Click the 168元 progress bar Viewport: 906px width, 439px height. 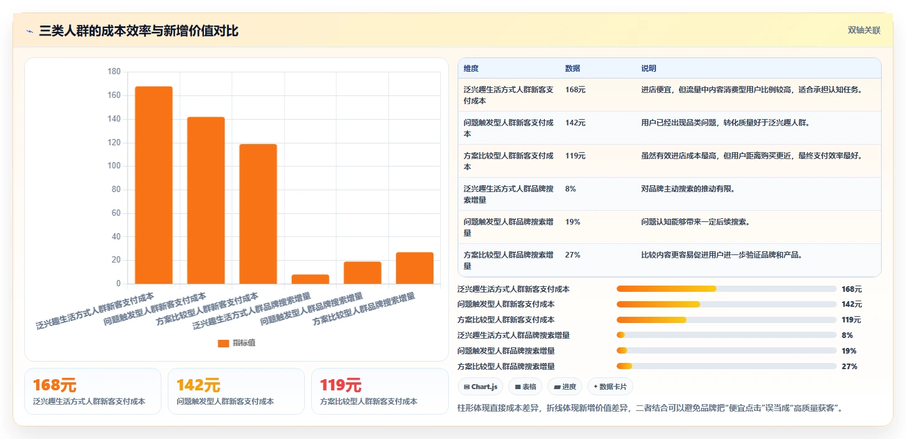click(726, 289)
